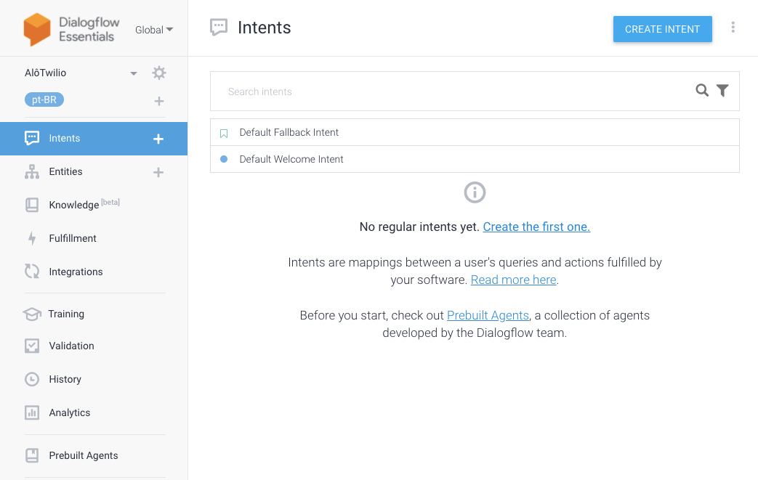The width and height of the screenshot is (758, 480).
Task: Open the Global region dropdown
Action: point(154,30)
